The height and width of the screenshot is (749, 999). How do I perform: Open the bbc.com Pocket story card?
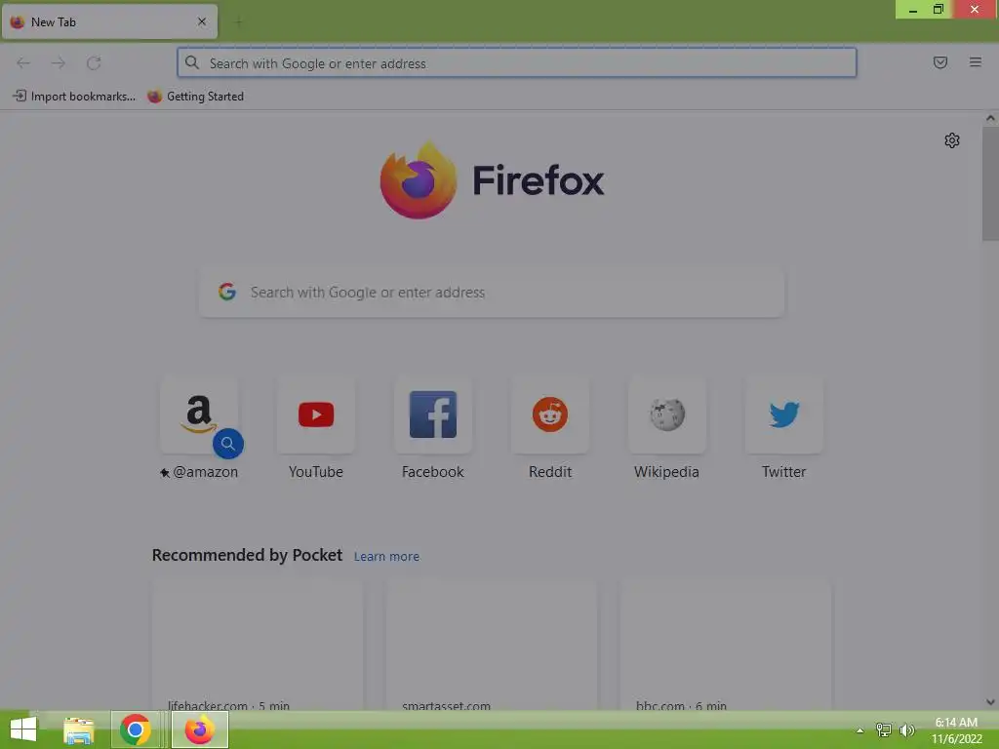(x=726, y=645)
